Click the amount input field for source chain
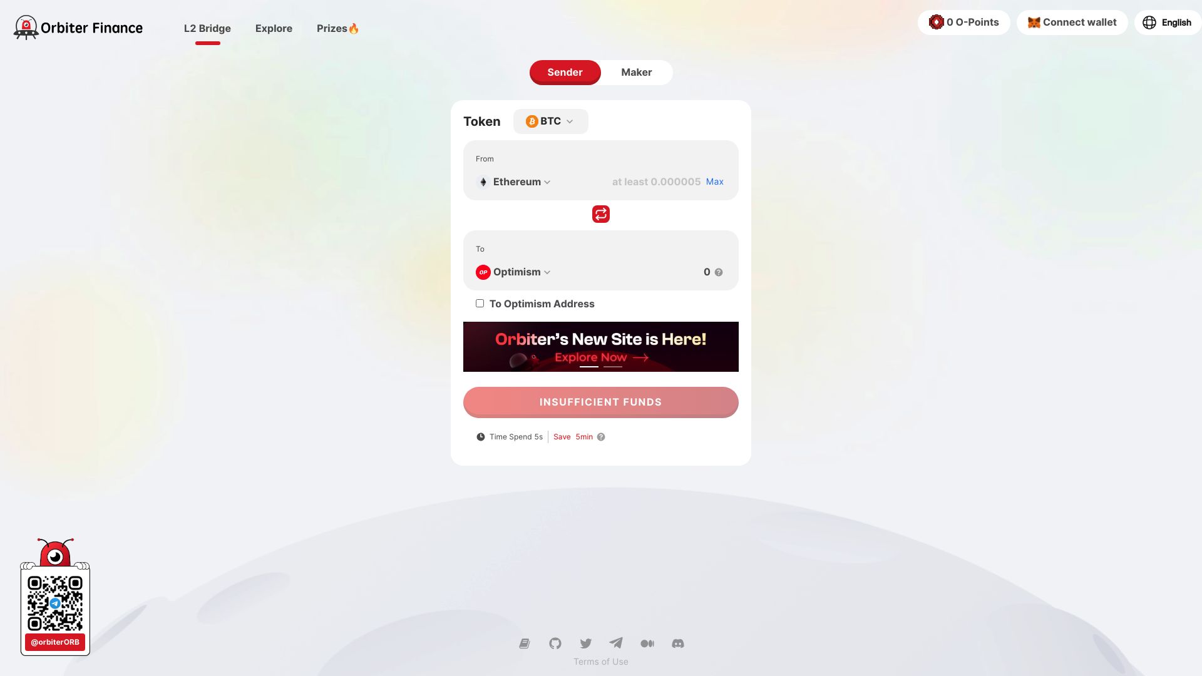Image resolution: width=1202 pixels, height=676 pixels. pyautogui.click(x=656, y=182)
